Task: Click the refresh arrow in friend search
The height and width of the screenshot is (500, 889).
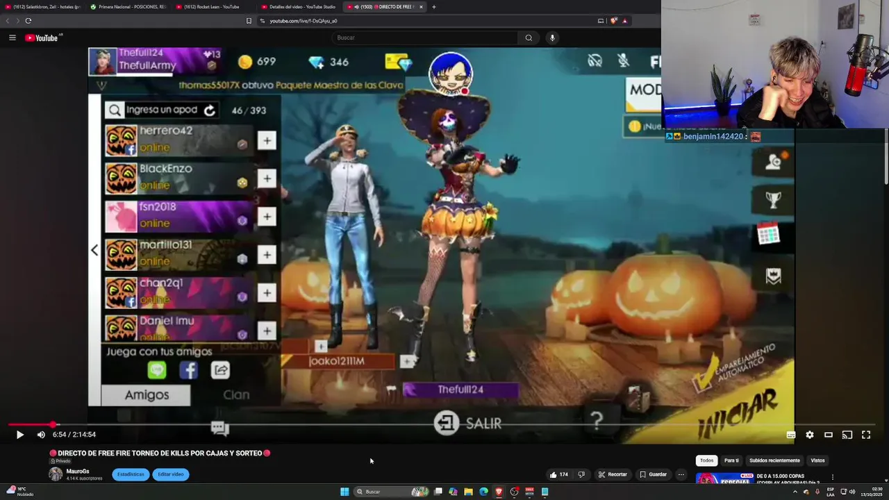Action: click(x=210, y=110)
